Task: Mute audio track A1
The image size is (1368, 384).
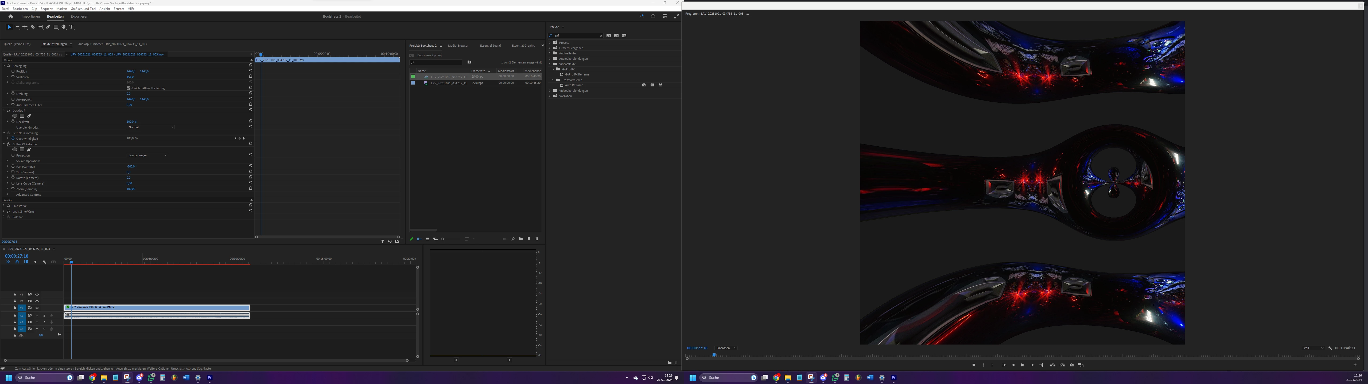Action: click(37, 315)
